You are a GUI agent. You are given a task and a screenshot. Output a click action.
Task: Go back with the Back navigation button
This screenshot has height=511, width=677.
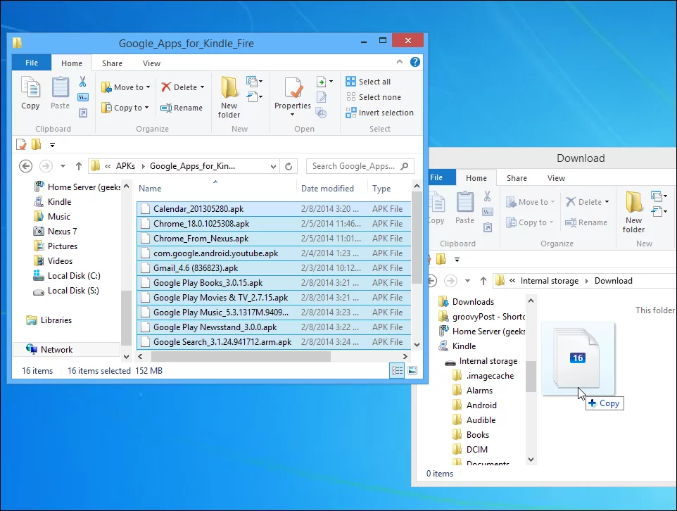point(25,166)
